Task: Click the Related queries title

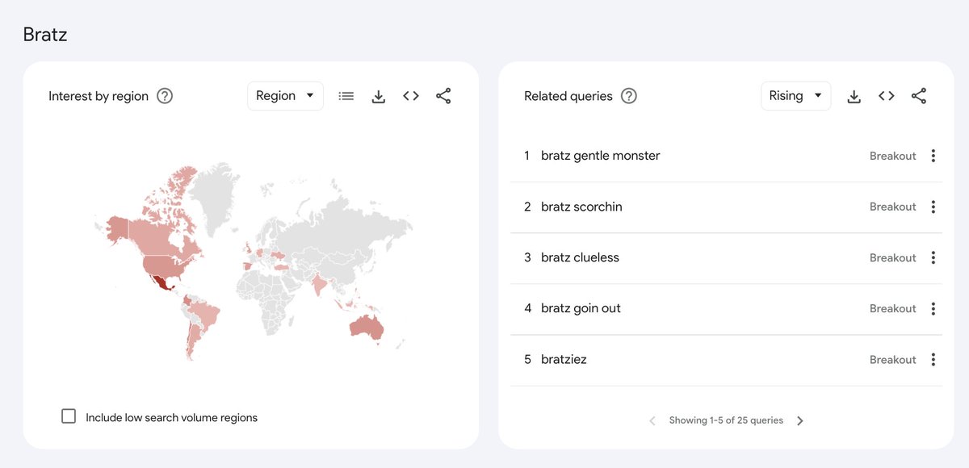Action: 568,96
